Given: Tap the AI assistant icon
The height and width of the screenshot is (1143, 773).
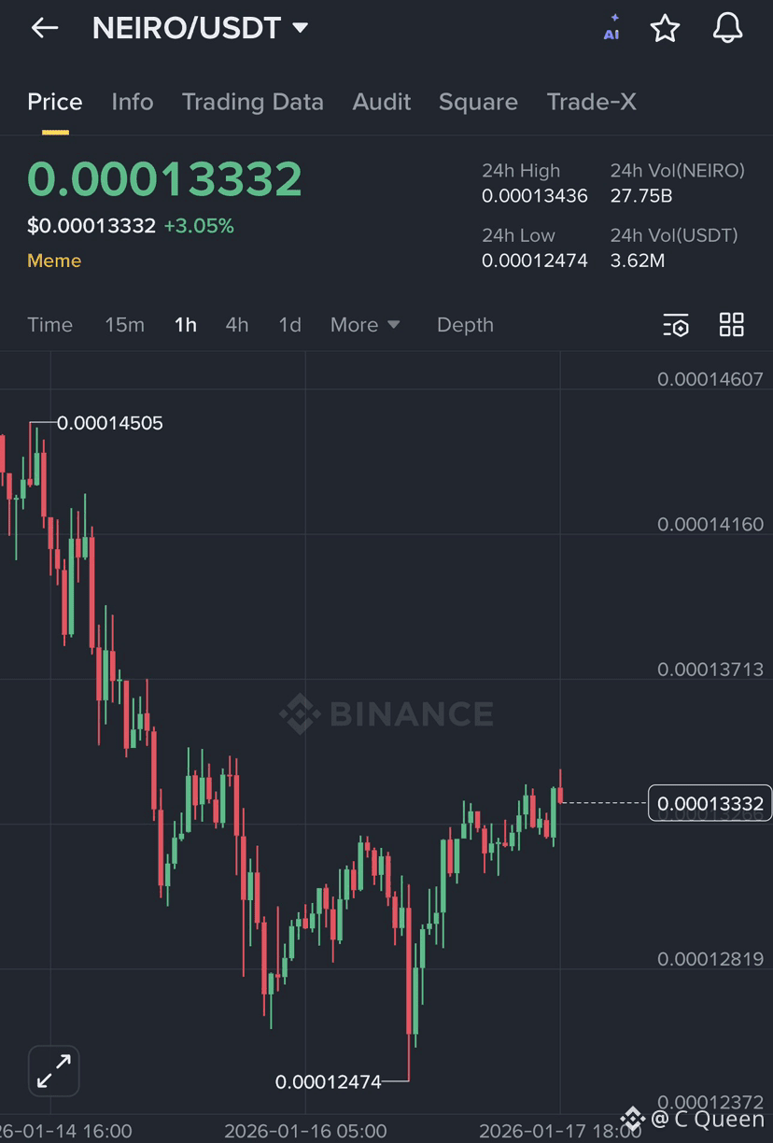Looking at the screenshot, I should point(611,28).
